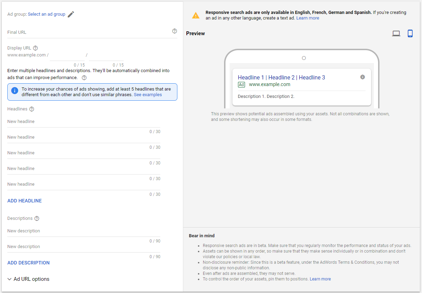Viewport: 422px width, 293px height.
Task: Click 'Description 1. Description 2.' preview text
Action: pyautogui.click(x=266, y=97)
